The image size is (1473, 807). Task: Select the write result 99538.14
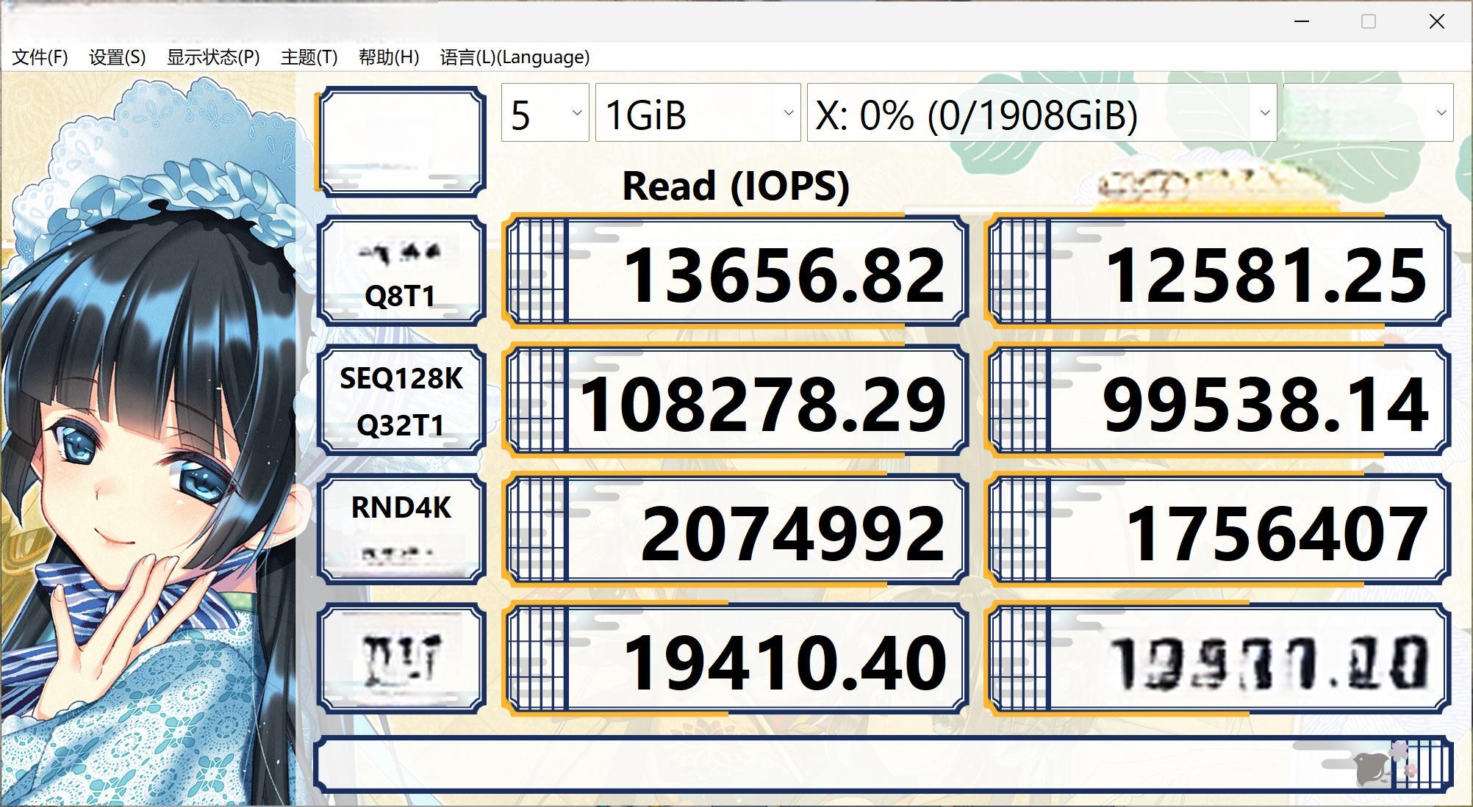pos(1218,400)
